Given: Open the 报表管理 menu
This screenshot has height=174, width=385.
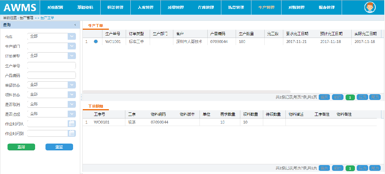Looking at the screenshot, I should click(x=326, y=8).
